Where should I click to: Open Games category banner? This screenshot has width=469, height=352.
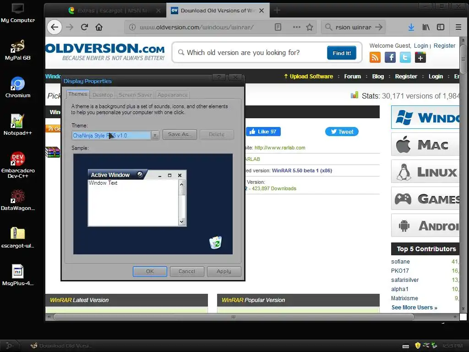point(425,198)
